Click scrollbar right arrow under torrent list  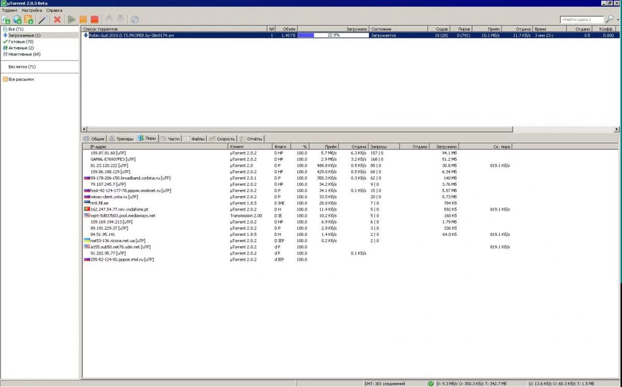(617, 129)
